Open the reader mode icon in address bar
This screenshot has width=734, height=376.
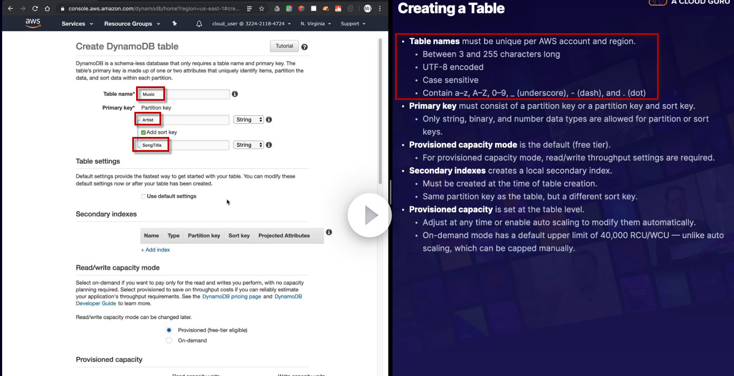[249, 9]
